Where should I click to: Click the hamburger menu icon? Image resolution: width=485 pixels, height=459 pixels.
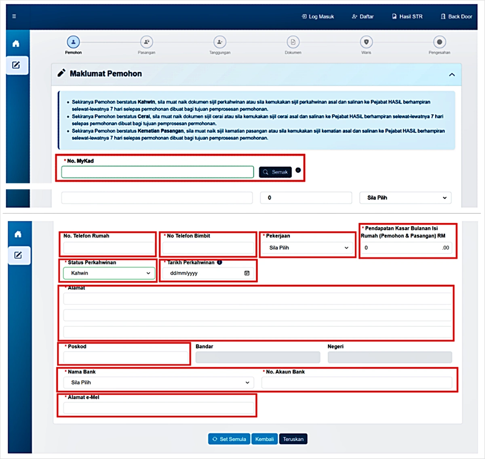[14, 17]
